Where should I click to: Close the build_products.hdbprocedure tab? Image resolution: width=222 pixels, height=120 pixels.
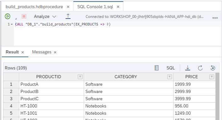point(68,7)
